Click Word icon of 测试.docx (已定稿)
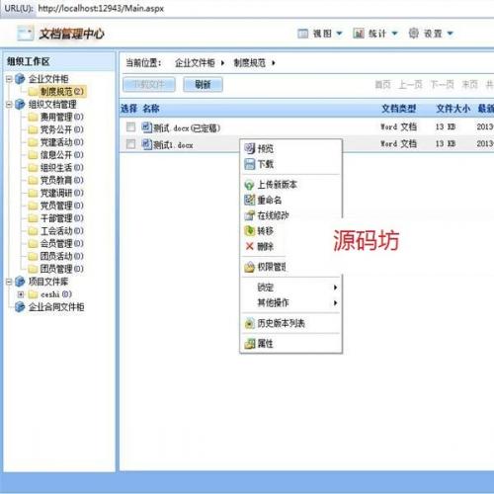Image resolution: width=494 pixels, height=494 pixels. pyautogui.click(x=146, y=127)
